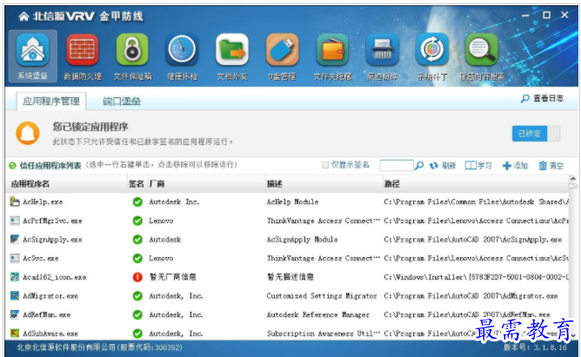Click red warning signature icon for Acad162_icon.exe
This screenshot has width=581, height=357.
[137, 277]
